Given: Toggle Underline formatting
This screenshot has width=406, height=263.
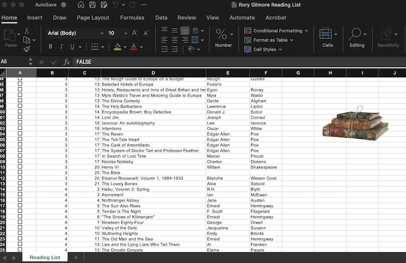Looking at the screenshot, I should (72, 47).
